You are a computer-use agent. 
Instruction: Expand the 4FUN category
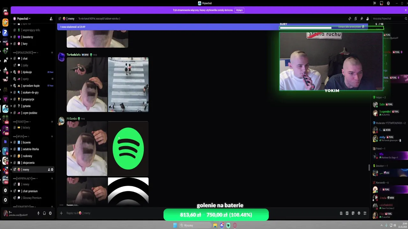(x=21, y=136)
